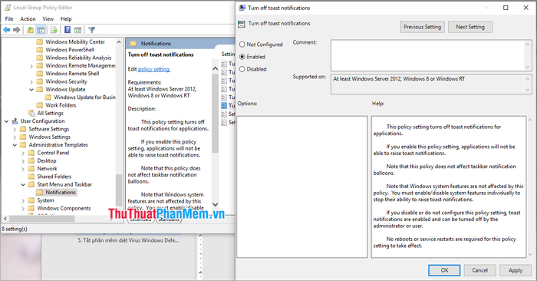This screenshot has width=537, height=281.
Task: Click the Notifications pane header folder icon
Action: [133, 44]
